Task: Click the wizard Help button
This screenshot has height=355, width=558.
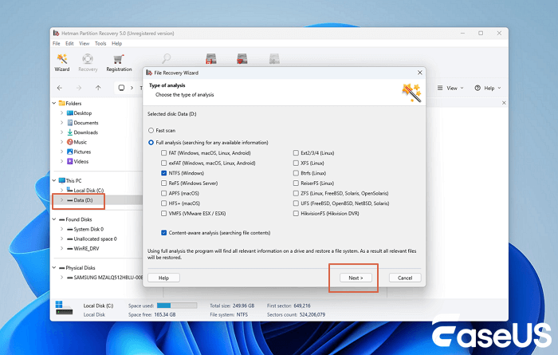Action: (163, 278)
